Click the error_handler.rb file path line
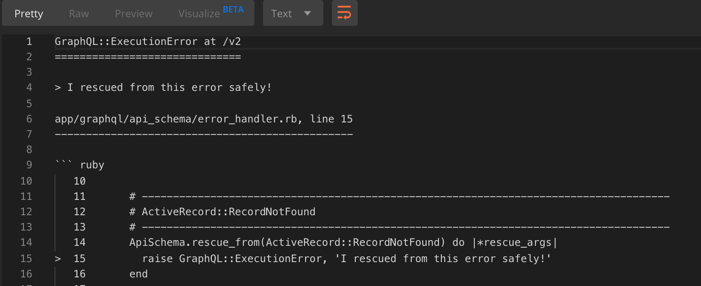 tap(204, 119)
